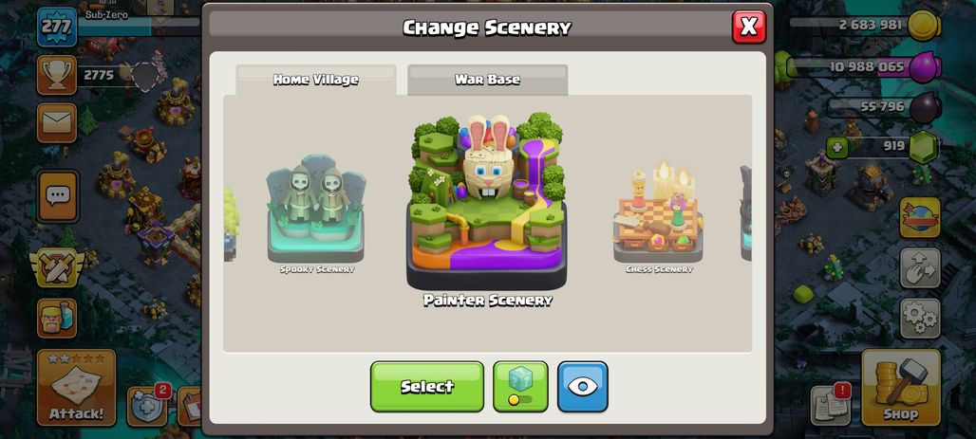976x439 pixels.
Task: Open the trophy league icon
Action: click(57, 75)
